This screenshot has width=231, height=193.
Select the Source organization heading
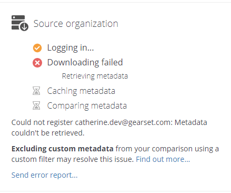pyautogui.click(x=76, y=24)
